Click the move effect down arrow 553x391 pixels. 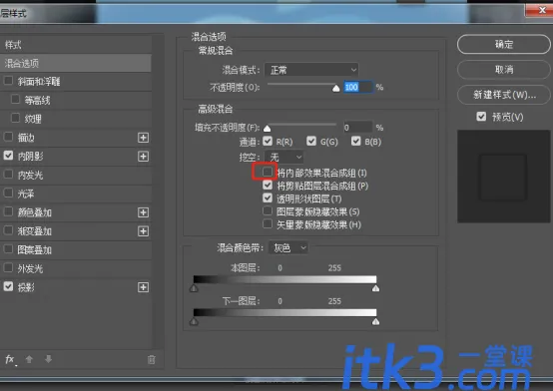point(48,359)
